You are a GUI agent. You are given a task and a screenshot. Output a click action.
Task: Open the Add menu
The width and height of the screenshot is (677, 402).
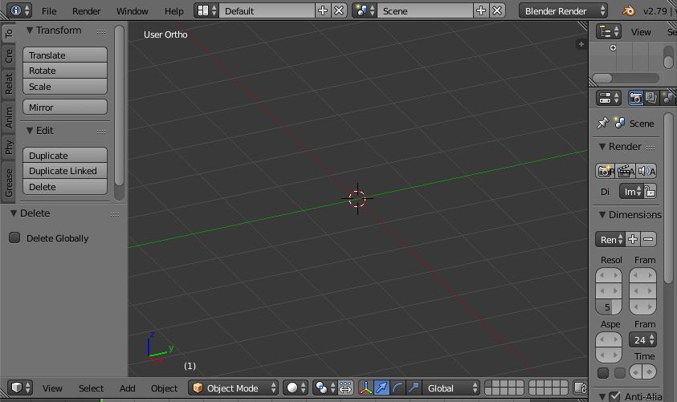(128, 388)
